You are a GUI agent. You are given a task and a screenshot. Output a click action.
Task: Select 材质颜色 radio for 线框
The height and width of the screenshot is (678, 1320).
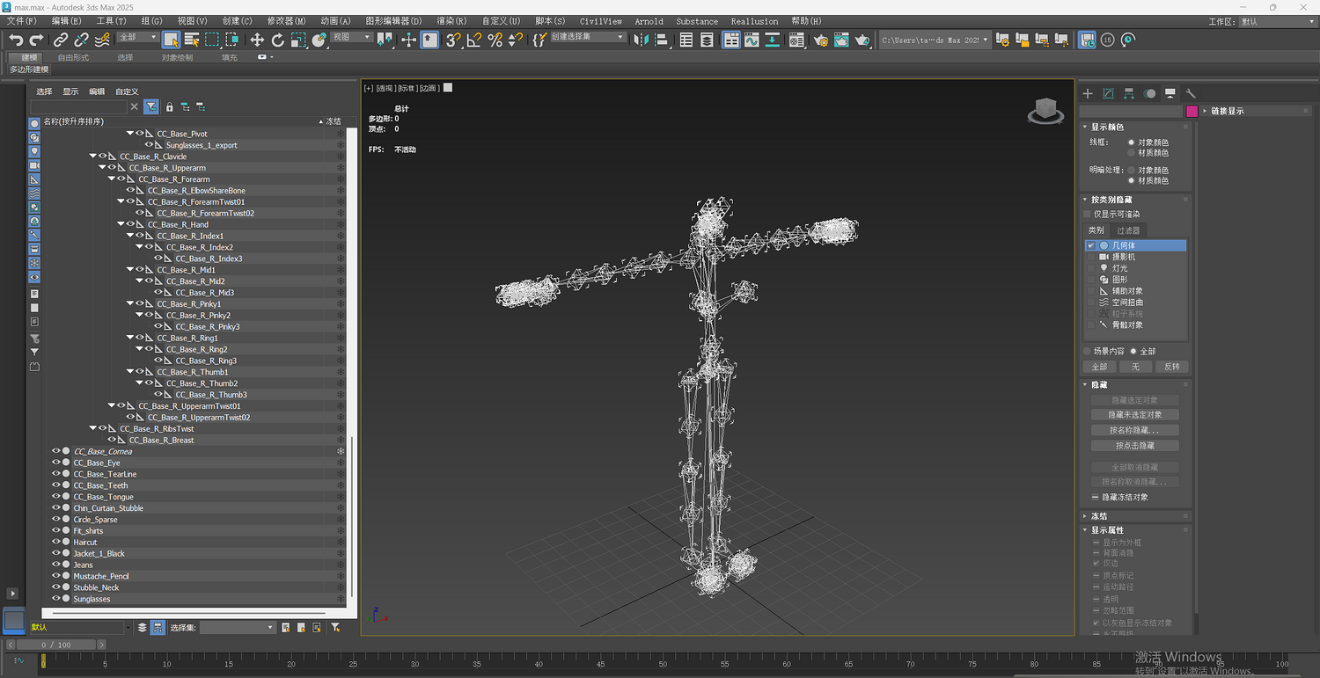point(1132,153)
